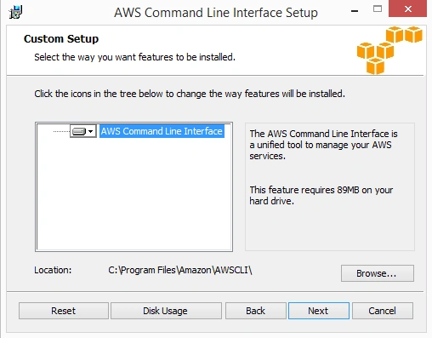Click the AWS orange cubes logo

(x=389, y=50)
